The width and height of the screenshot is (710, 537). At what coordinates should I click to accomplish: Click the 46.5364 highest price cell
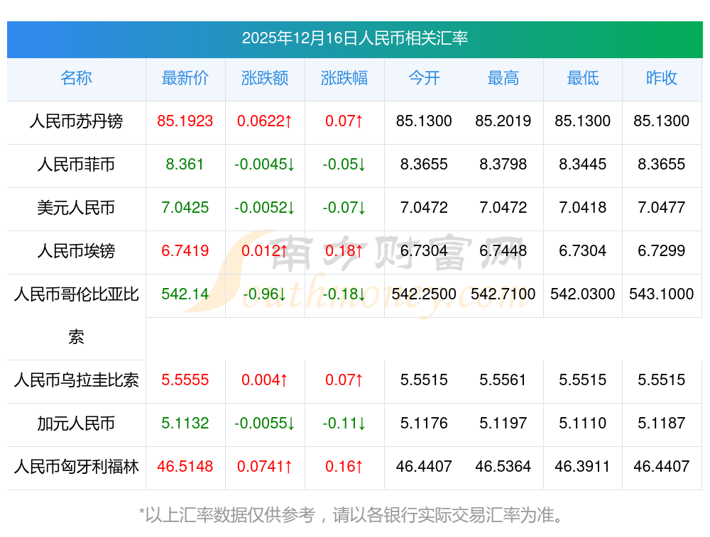(503, 467)
